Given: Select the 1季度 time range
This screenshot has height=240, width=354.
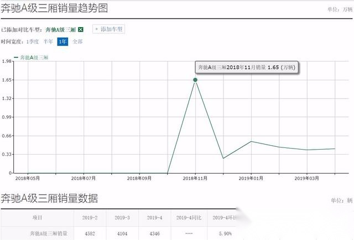Looking at the screenshot, I should (33, 42).
